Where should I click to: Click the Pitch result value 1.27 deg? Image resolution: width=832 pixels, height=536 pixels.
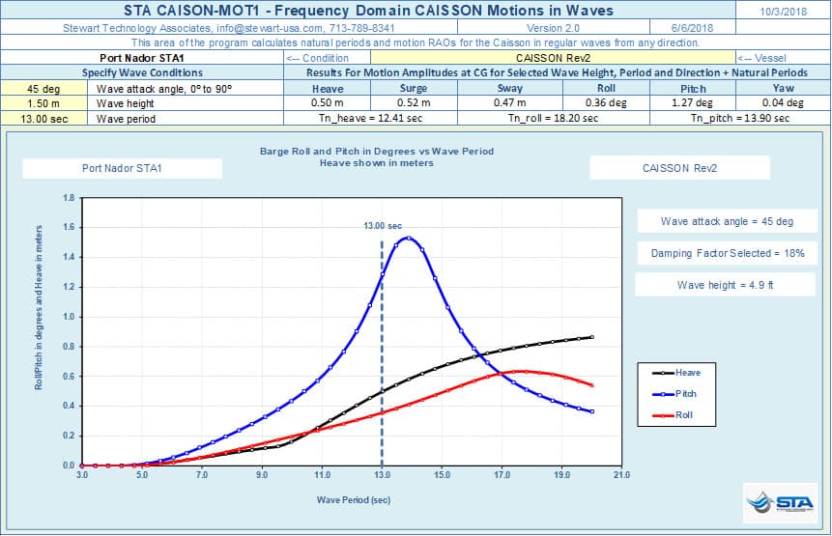tap(692, 103)
